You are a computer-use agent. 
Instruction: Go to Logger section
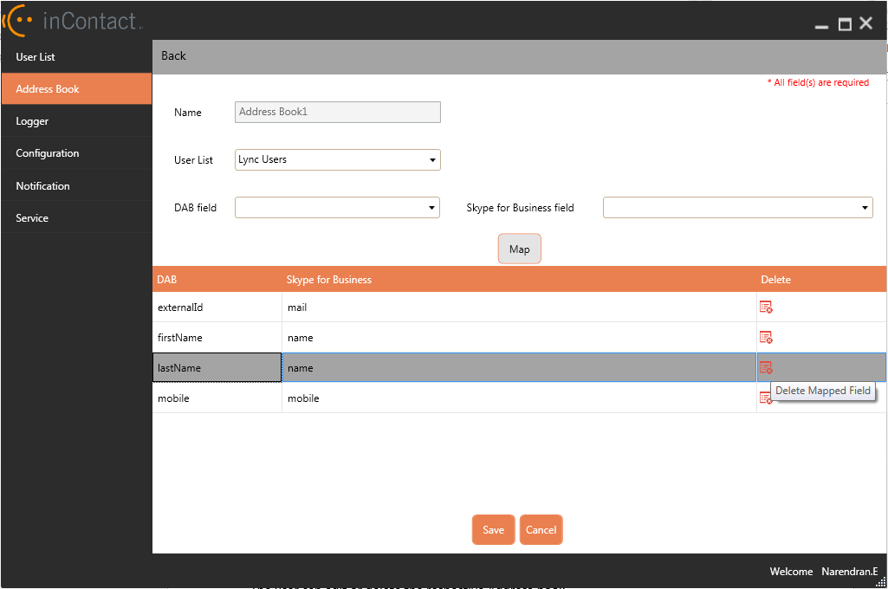point(76,121)
